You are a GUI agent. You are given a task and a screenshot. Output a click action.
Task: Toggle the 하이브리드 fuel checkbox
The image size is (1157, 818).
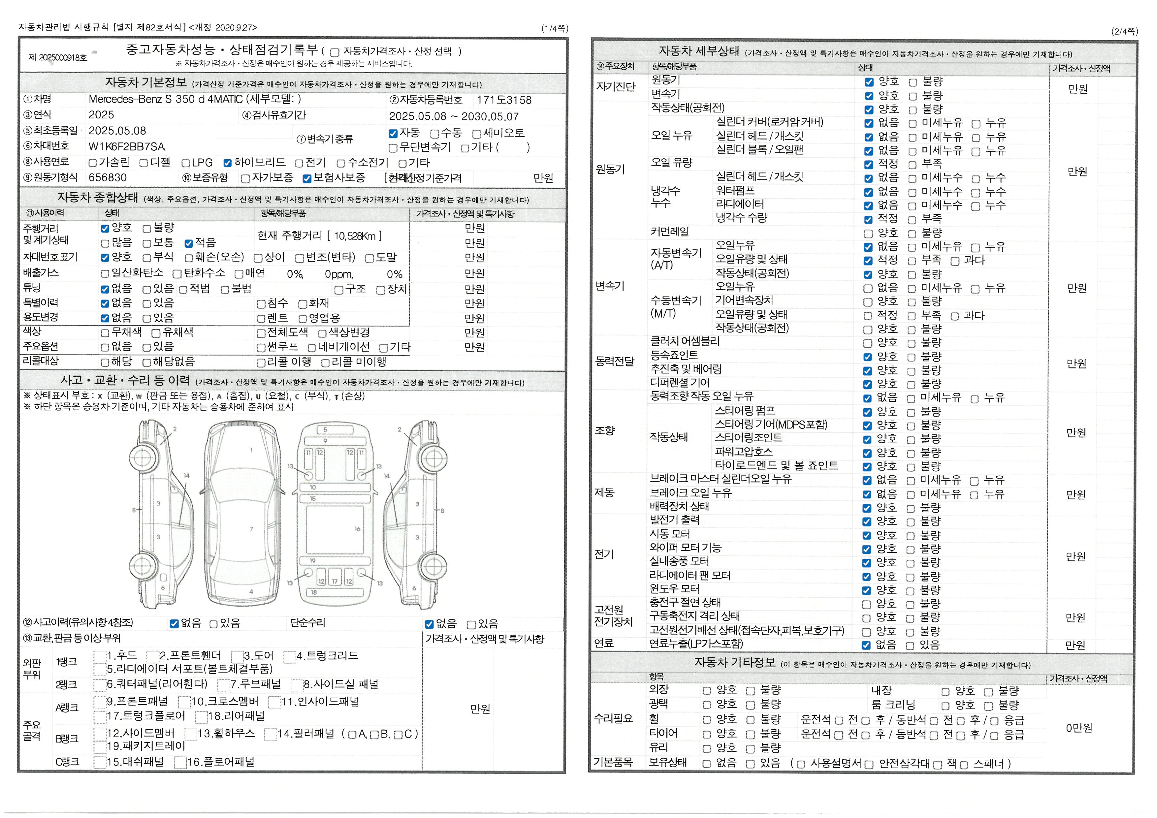pos(227,163)
